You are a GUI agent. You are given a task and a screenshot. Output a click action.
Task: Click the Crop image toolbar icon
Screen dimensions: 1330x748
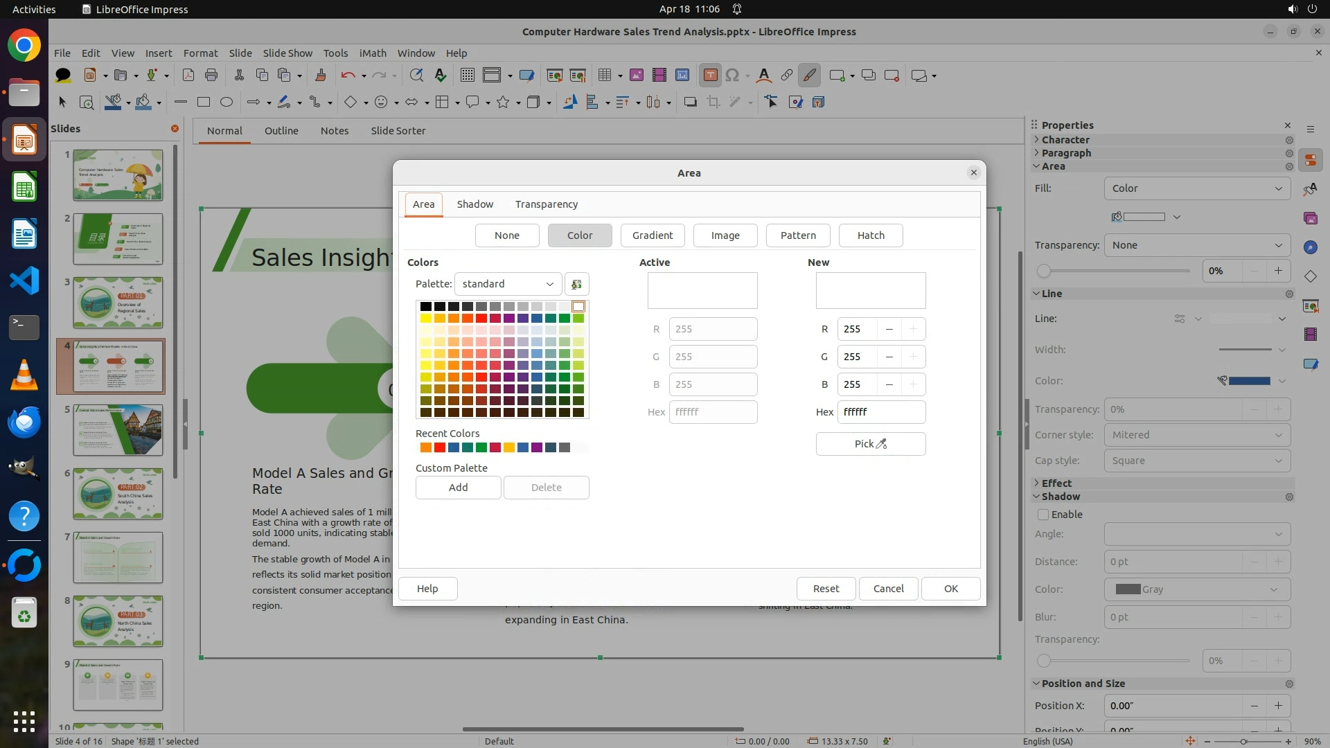713,102
